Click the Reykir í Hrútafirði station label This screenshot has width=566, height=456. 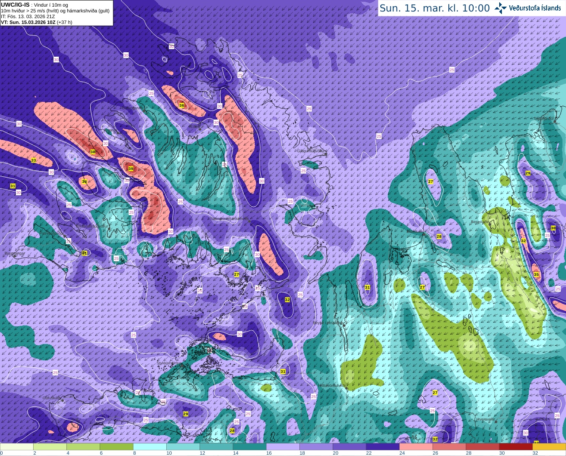(329, 323)
